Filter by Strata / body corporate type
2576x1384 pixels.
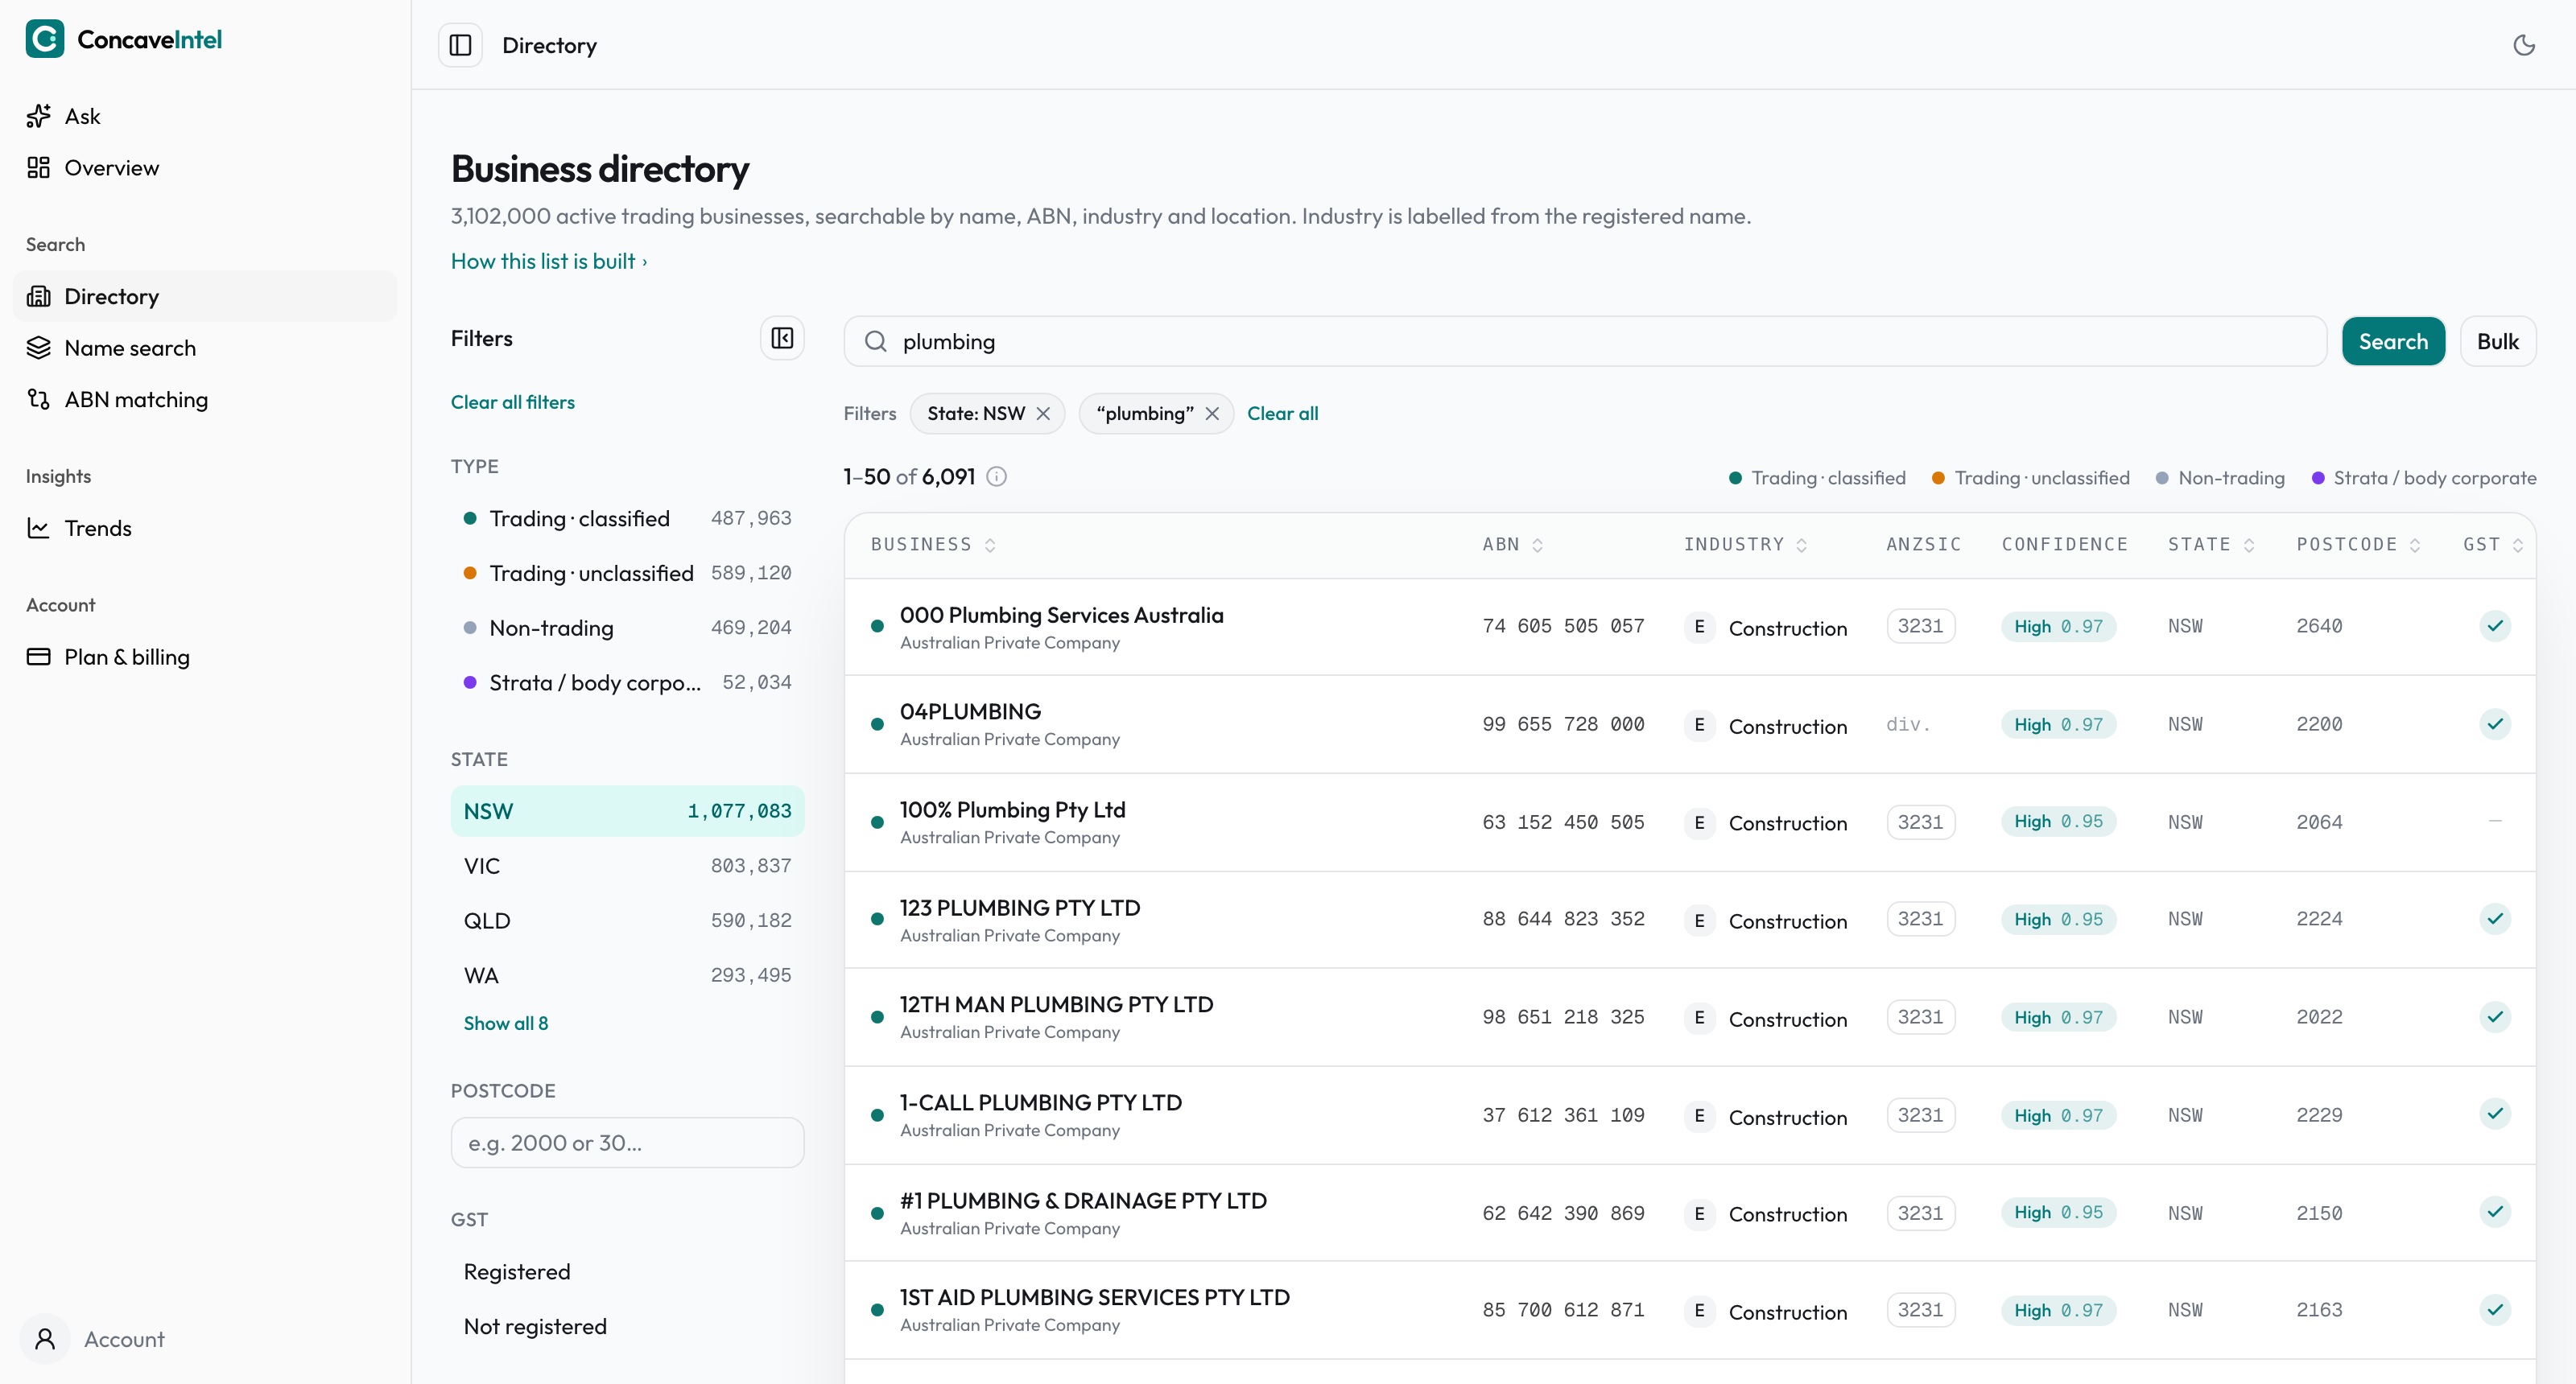(x=627, y=682)
